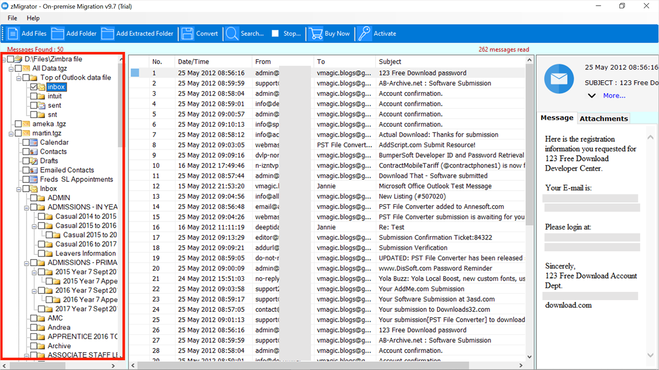Check the All Data.tgz checkbox

[x=19, y=68]
